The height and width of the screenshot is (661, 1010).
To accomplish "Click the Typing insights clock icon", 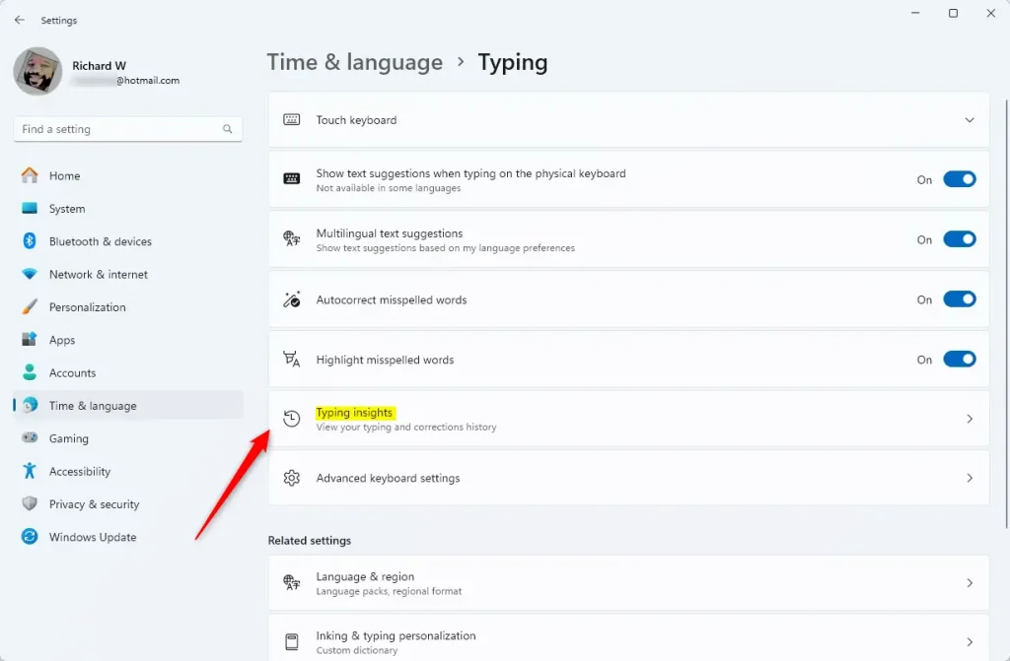I will coord(291,419).
